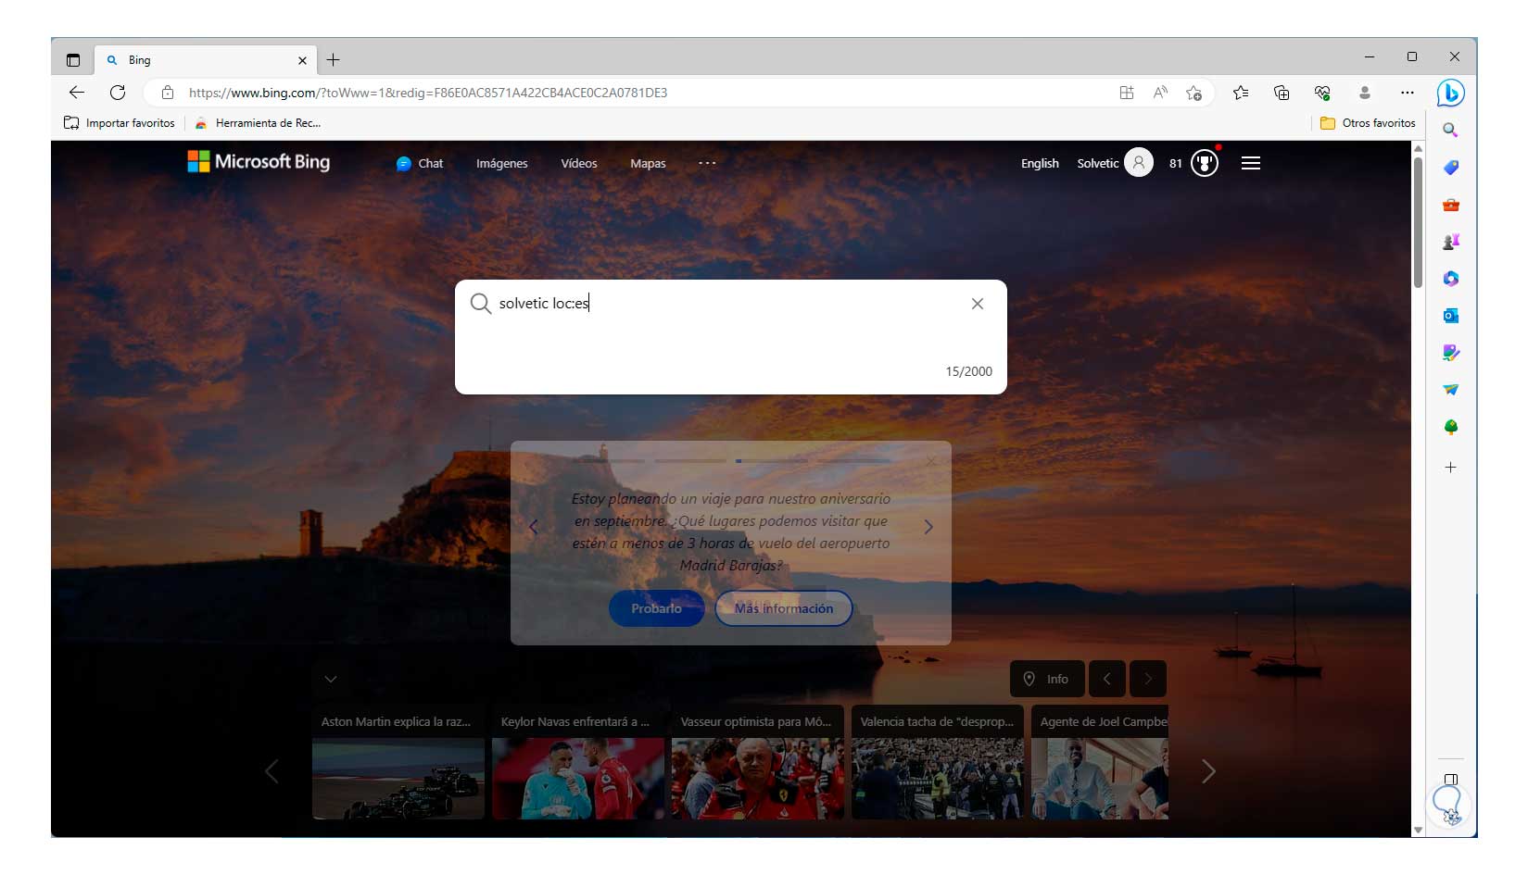Open the Otros favoritos folder
The image size is (1528, 875).
coord(1368,123)
